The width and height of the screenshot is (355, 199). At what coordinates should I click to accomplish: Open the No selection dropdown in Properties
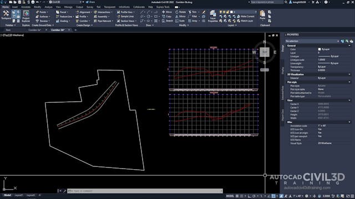[x=312, y=41]
